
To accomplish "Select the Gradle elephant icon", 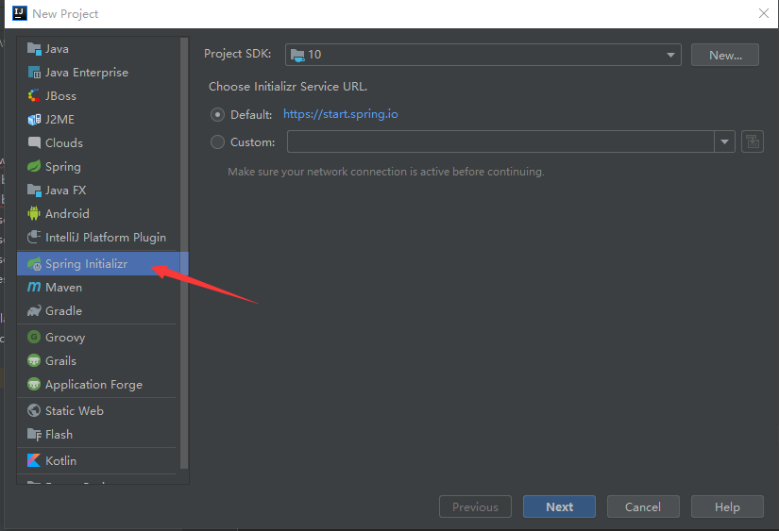I will [x=34, y=310].
